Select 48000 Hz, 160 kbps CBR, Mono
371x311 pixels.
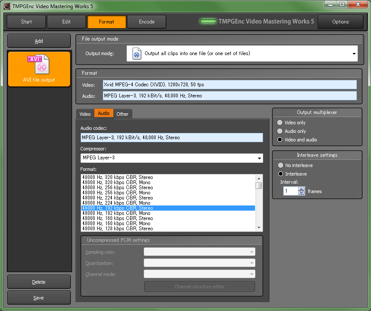[168, 223]
